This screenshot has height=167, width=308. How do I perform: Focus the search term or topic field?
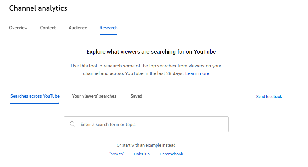[x=146, y=124]
